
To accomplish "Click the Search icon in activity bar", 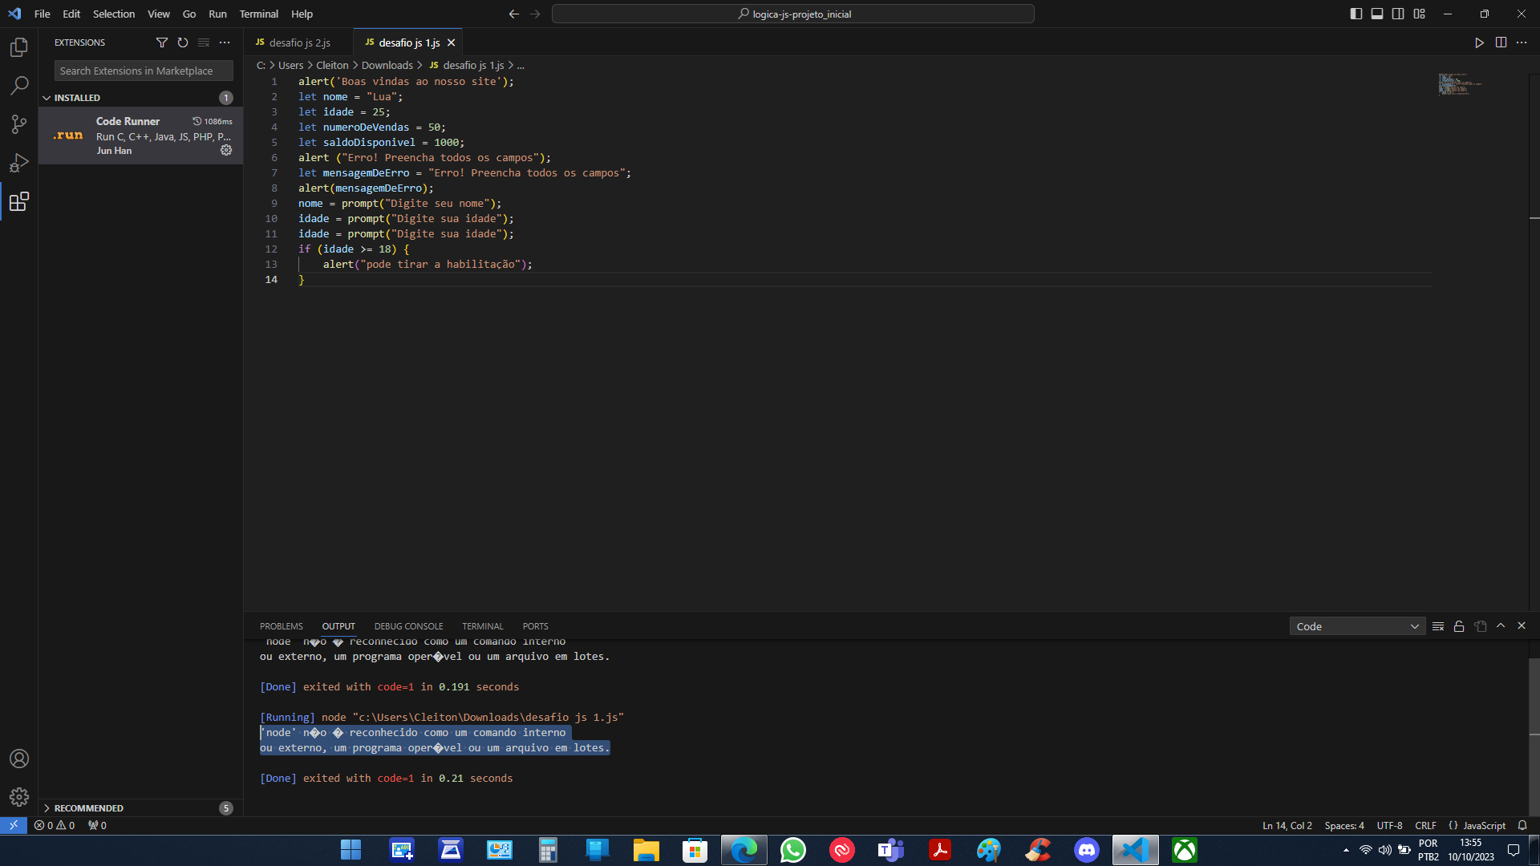I will pyautogui.click(x=19, y=86).
